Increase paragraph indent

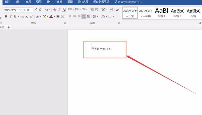tap(97, 10)
